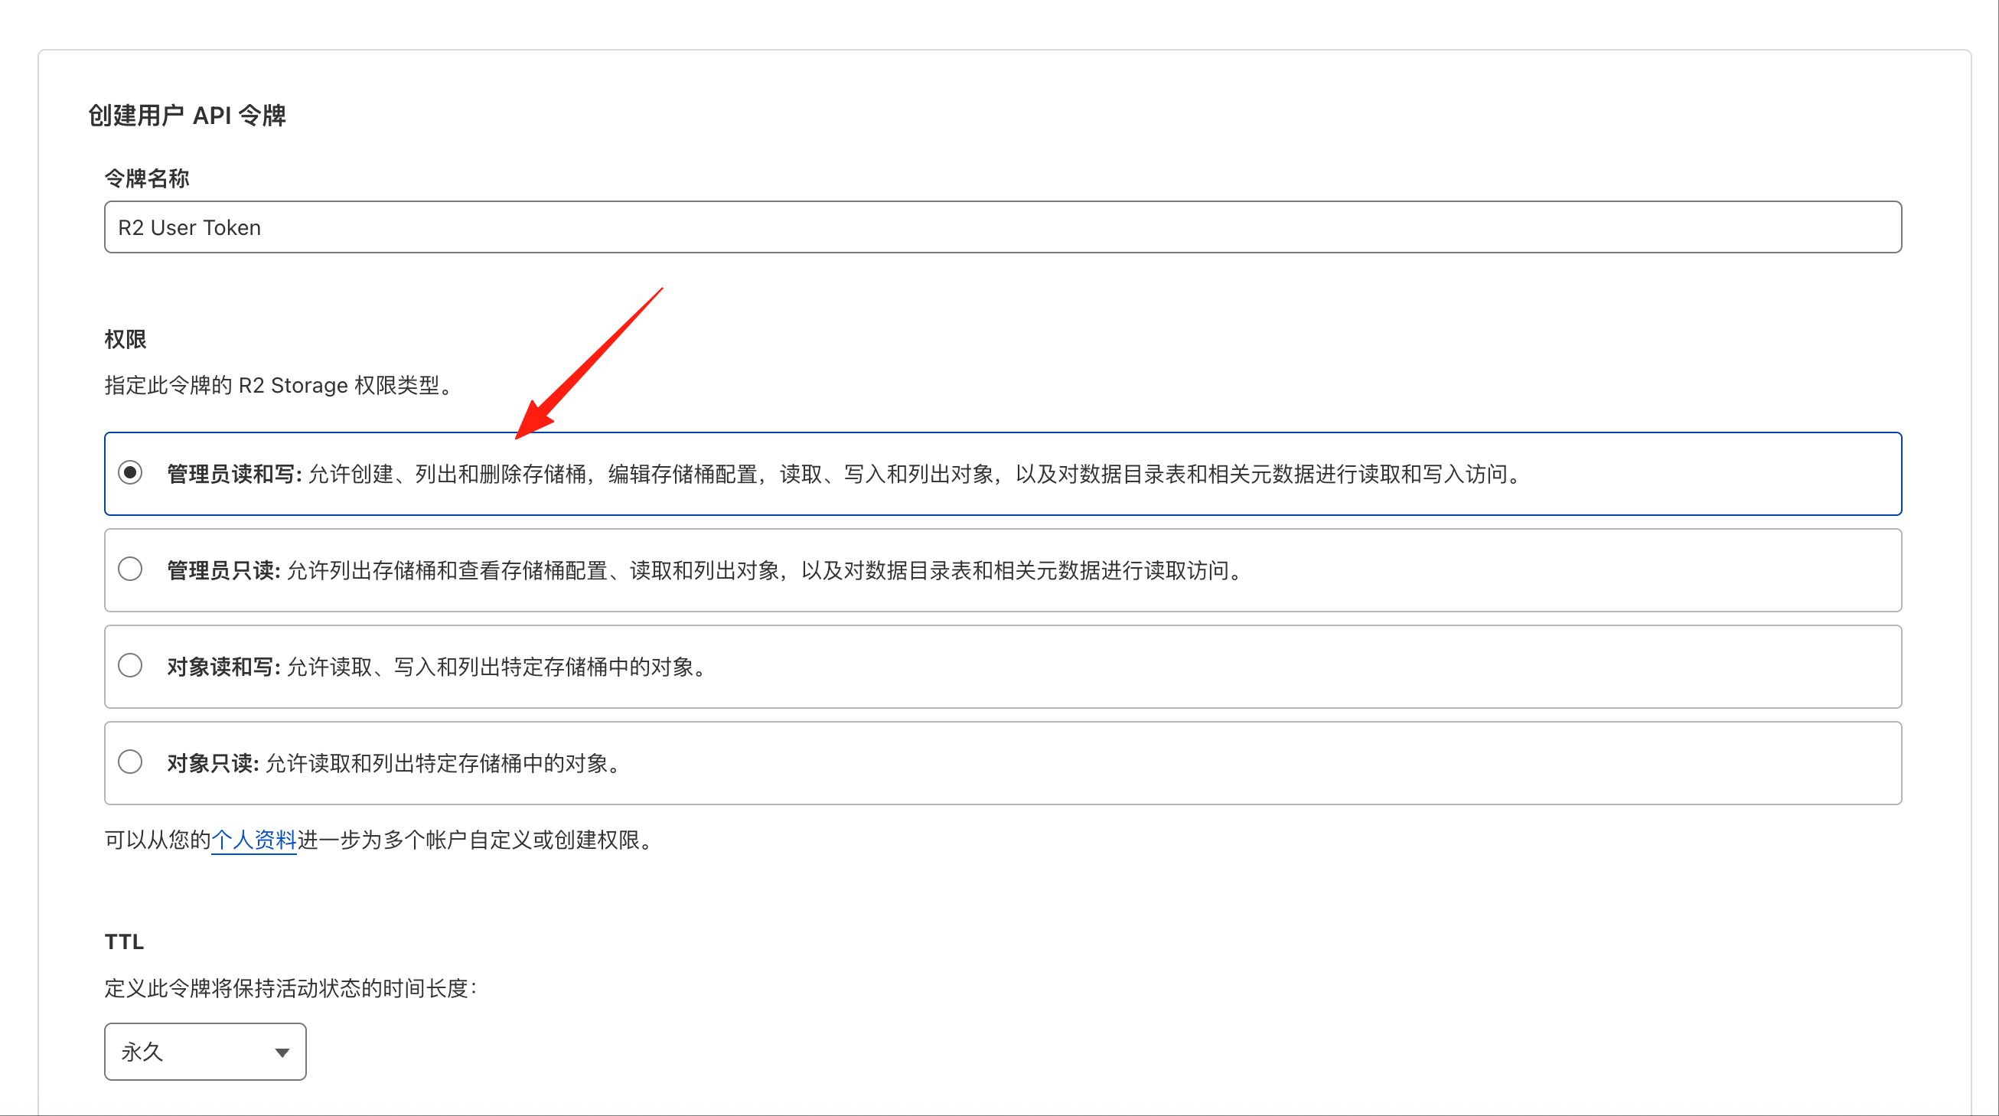The height and width of the screenshot is (1116, 1999).
Task: Click the TTL section heading
Action: click(x=124, y=941)
